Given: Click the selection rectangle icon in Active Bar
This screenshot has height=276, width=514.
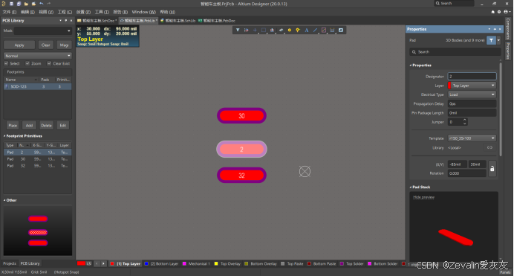Looking at the screenshot, I should coord(264,30).
